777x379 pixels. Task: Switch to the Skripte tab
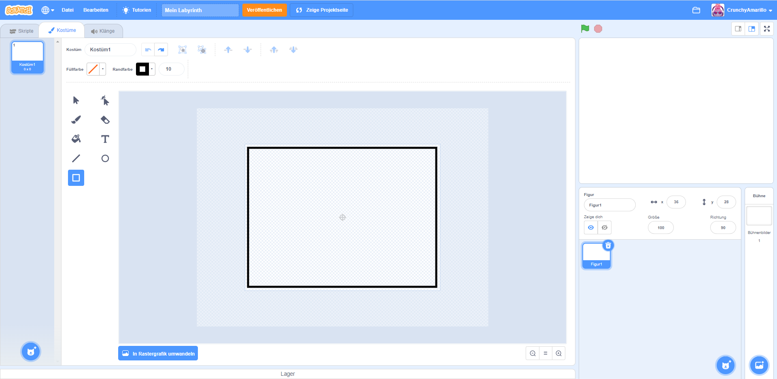[21, 31]
